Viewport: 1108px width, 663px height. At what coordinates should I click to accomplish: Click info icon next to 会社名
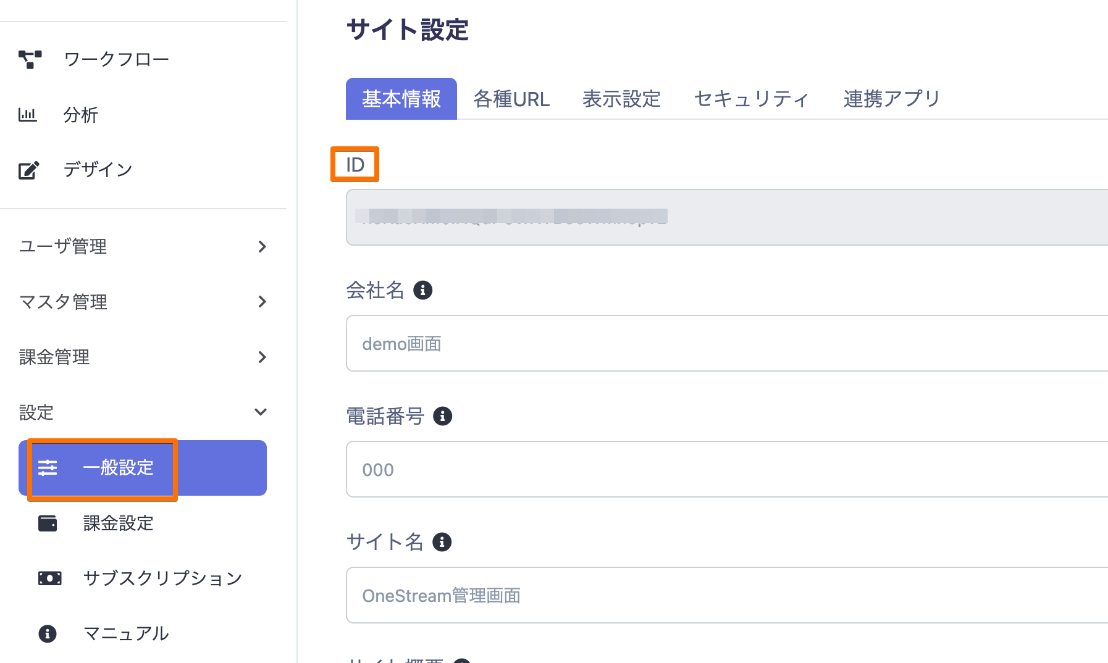423,290
